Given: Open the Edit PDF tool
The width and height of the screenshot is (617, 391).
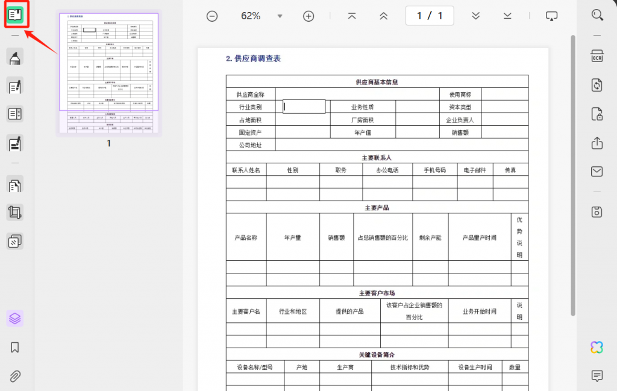Looking at the screenshot, I should point(15,87).
